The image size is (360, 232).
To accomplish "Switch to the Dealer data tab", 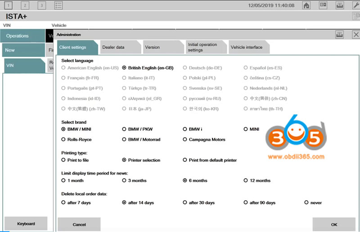I will pos(120,48).
